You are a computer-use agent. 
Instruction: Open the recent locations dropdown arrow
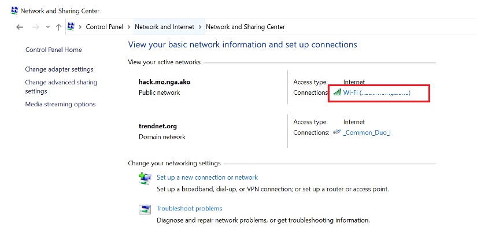tap(47, 27)
